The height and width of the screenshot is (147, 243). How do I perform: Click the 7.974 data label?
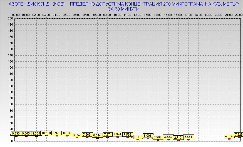coord(117,134)
